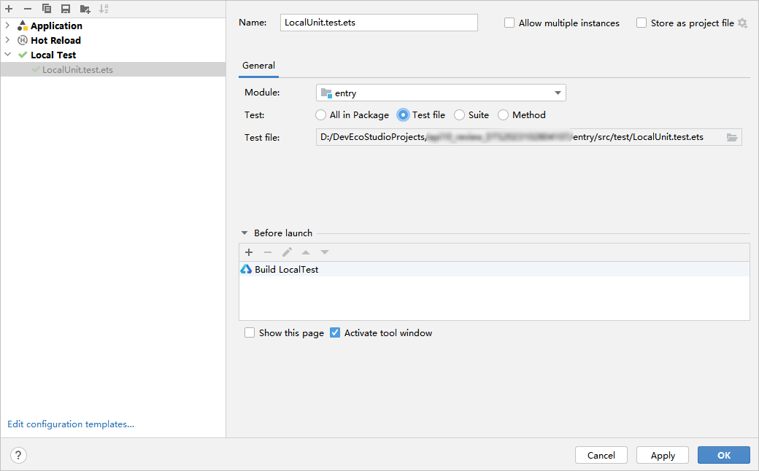Enable Allow multiple instances checkbox

click(x=509, y=23)
